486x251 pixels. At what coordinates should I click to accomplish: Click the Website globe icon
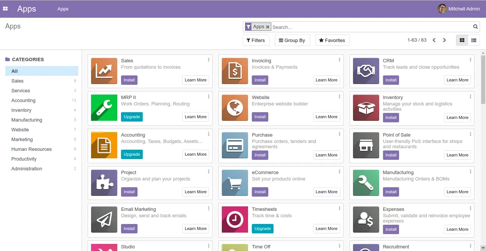point(235,108)
